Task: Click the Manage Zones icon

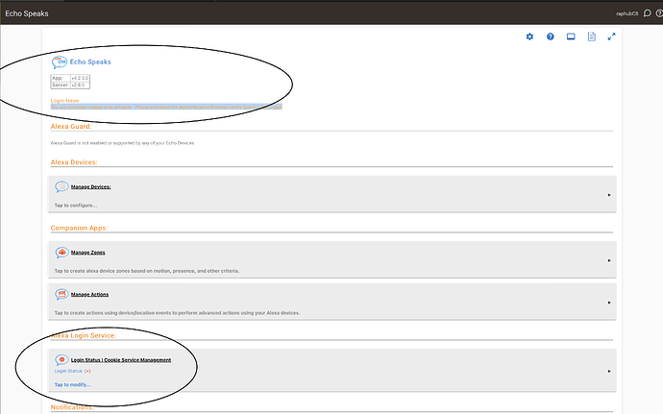Action: coord(61,253)
